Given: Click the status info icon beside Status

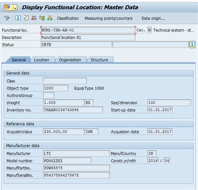Looking at the screenshot, I should tap(192, 45).
